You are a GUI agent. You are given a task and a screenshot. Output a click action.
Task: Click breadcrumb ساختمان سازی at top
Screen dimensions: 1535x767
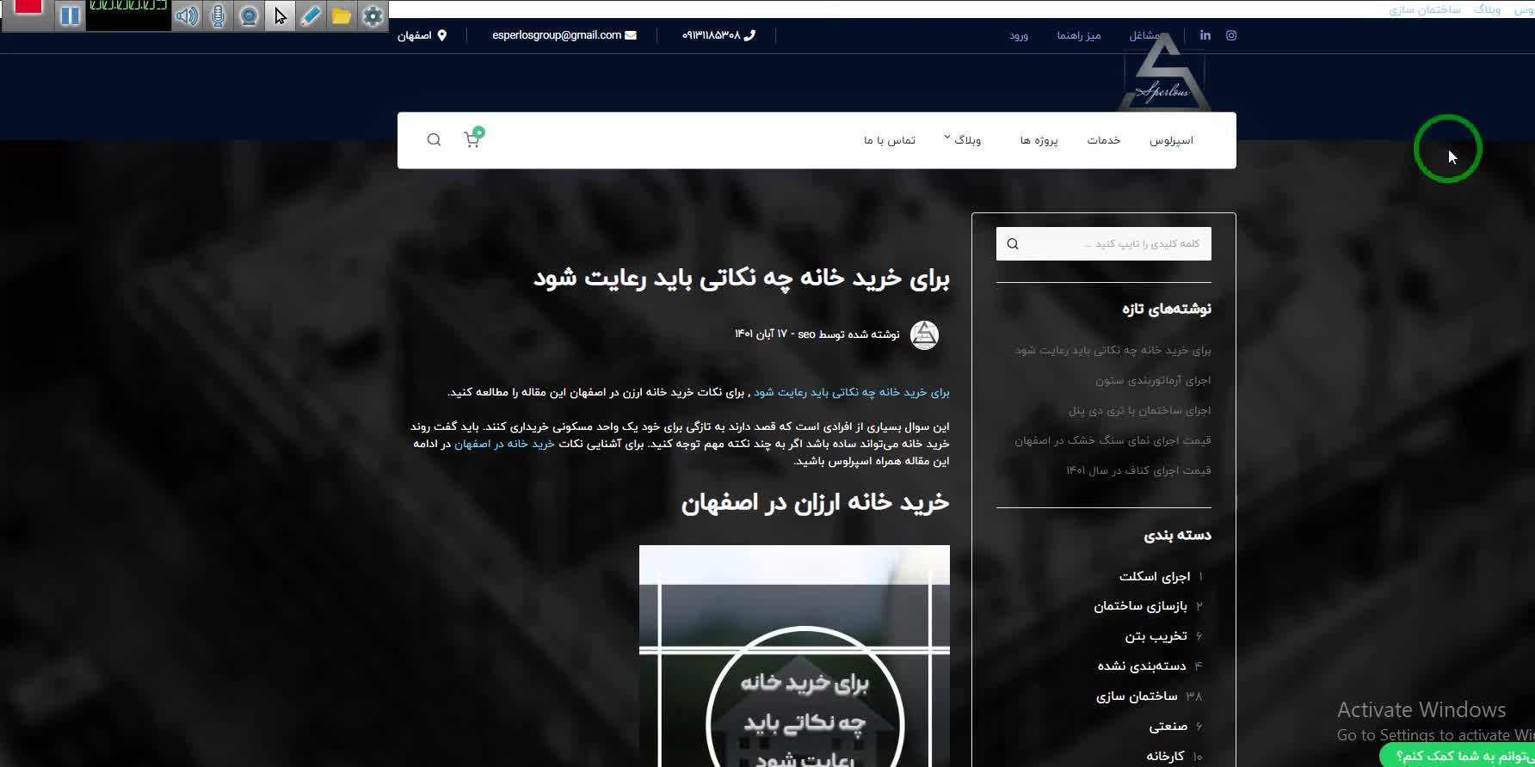(x=1425, y=9)
